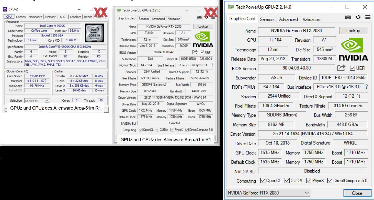Open the Socket #1 selection dropdown in CPU-Z

click(x=37, y=101)
